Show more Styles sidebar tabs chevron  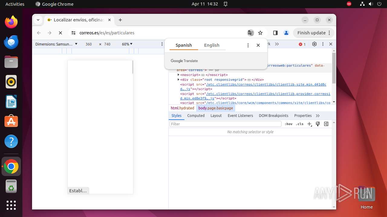[318, 116]
